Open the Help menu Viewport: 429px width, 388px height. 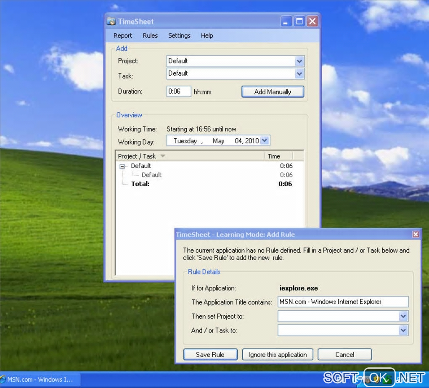207,36
